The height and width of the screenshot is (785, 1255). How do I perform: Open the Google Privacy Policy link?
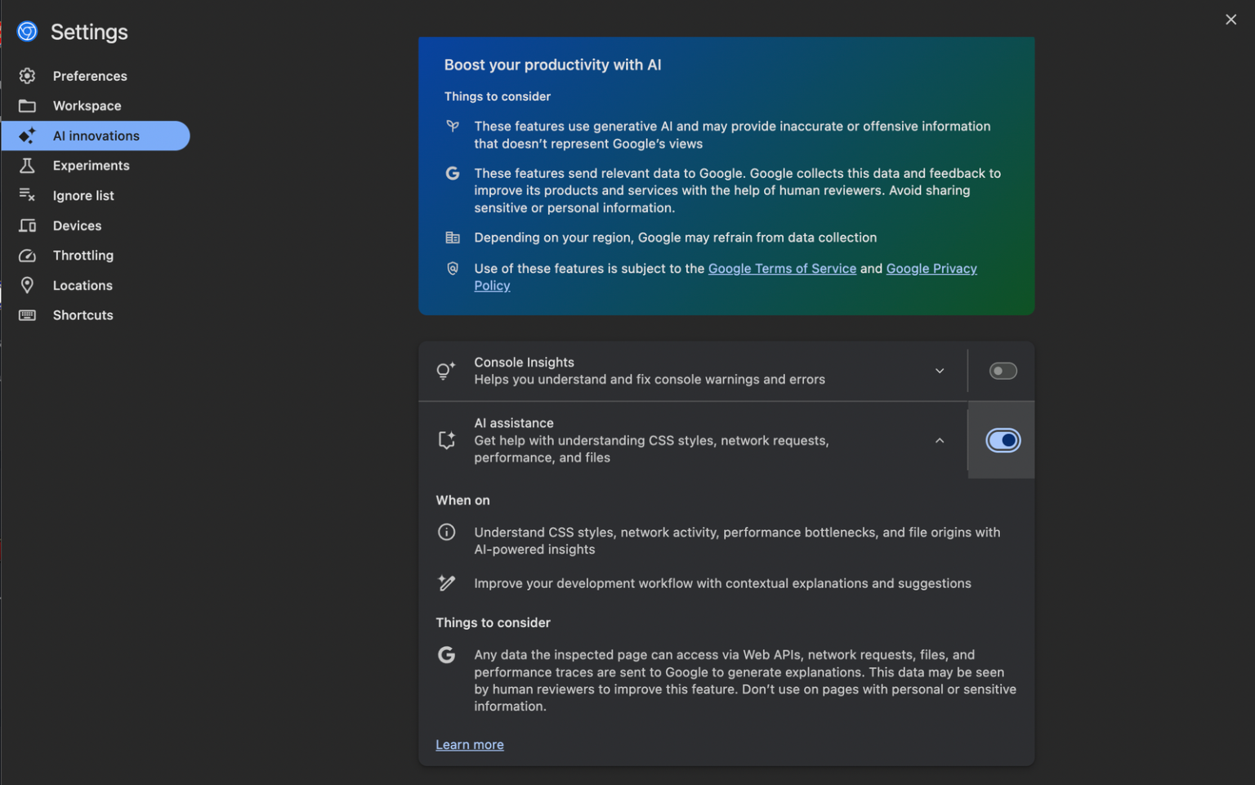pos(931,269)
